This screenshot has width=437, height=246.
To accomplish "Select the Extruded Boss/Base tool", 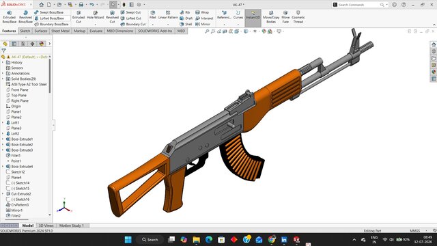I will [9, 17].
